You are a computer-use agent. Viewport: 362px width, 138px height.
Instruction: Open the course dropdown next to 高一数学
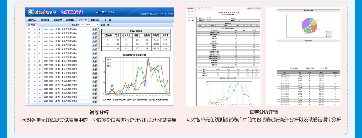point(111,12)
